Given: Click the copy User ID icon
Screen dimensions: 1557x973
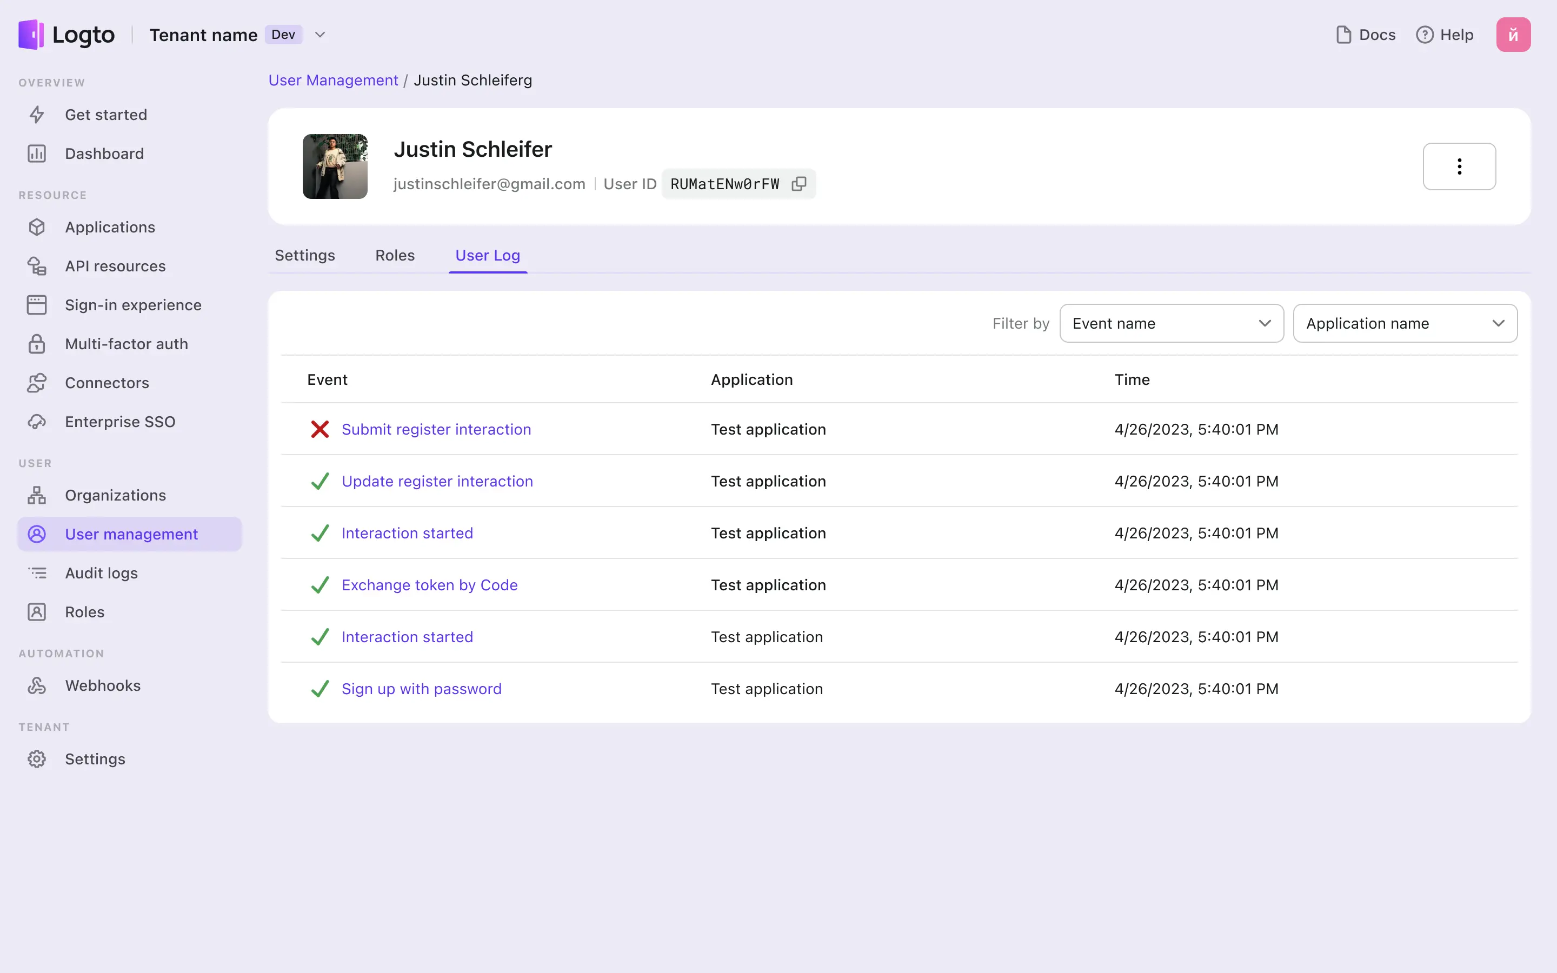Looking at the screenshot, I should point(799,184).
